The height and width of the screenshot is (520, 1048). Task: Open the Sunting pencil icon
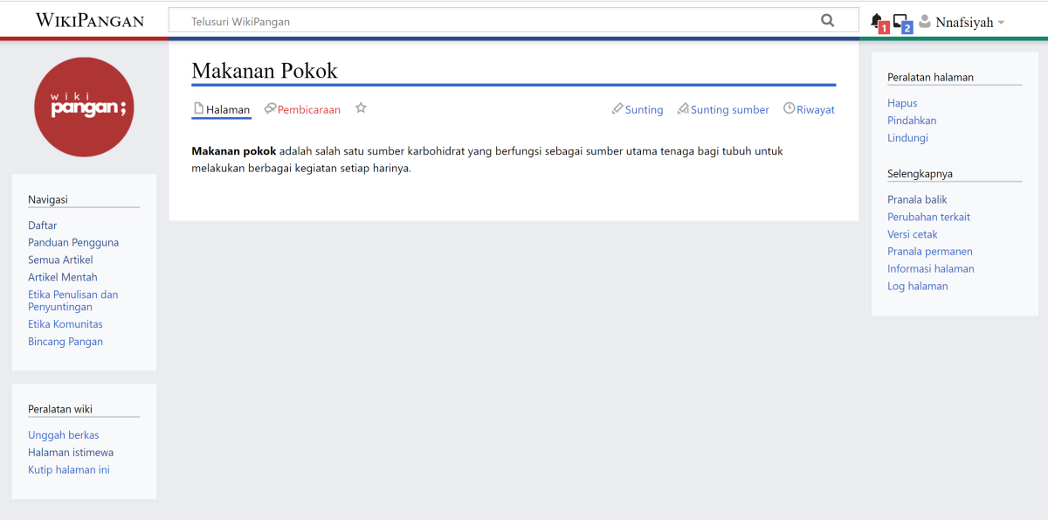point(617,109)
